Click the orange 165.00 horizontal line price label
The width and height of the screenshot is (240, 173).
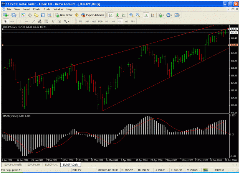coord(234,45)
